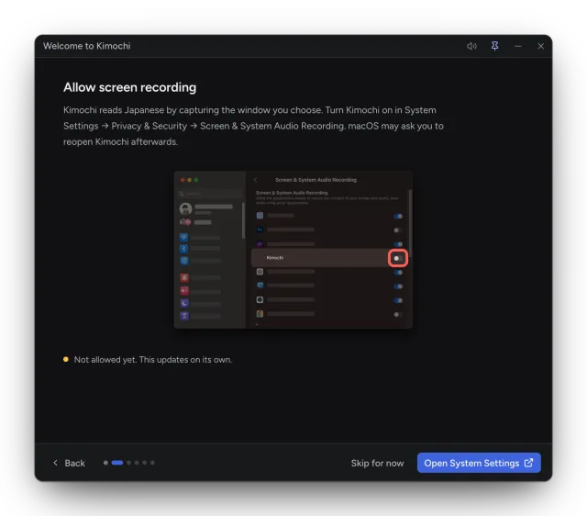The image size is (587, 516).
Task: Go back with the Back button
Action: [70, 463]
